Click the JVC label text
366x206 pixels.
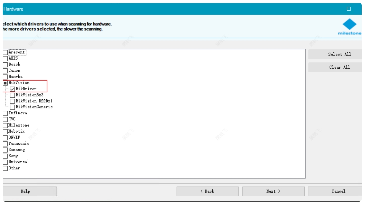[x=12, y=119]
